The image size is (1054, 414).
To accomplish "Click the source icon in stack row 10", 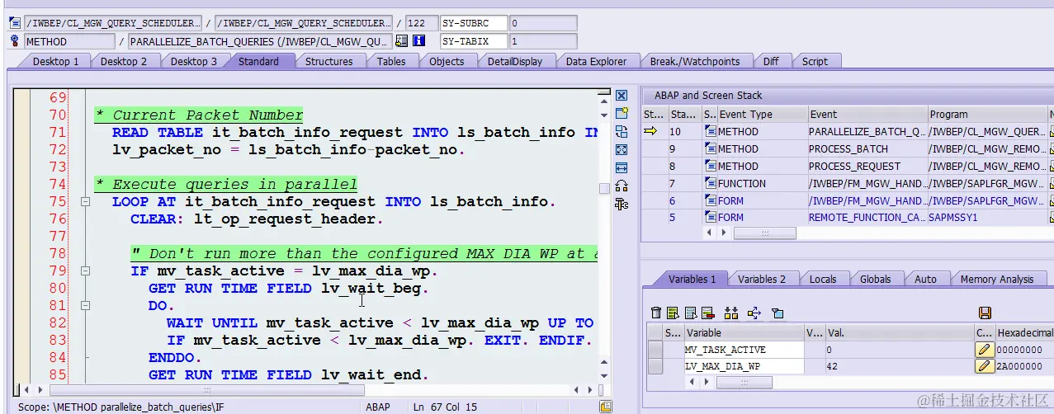I will coord(710,131).
